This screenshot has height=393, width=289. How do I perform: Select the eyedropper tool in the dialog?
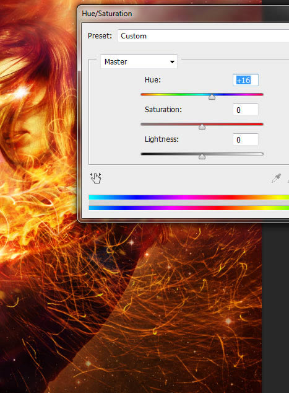(x=277, y=178)
